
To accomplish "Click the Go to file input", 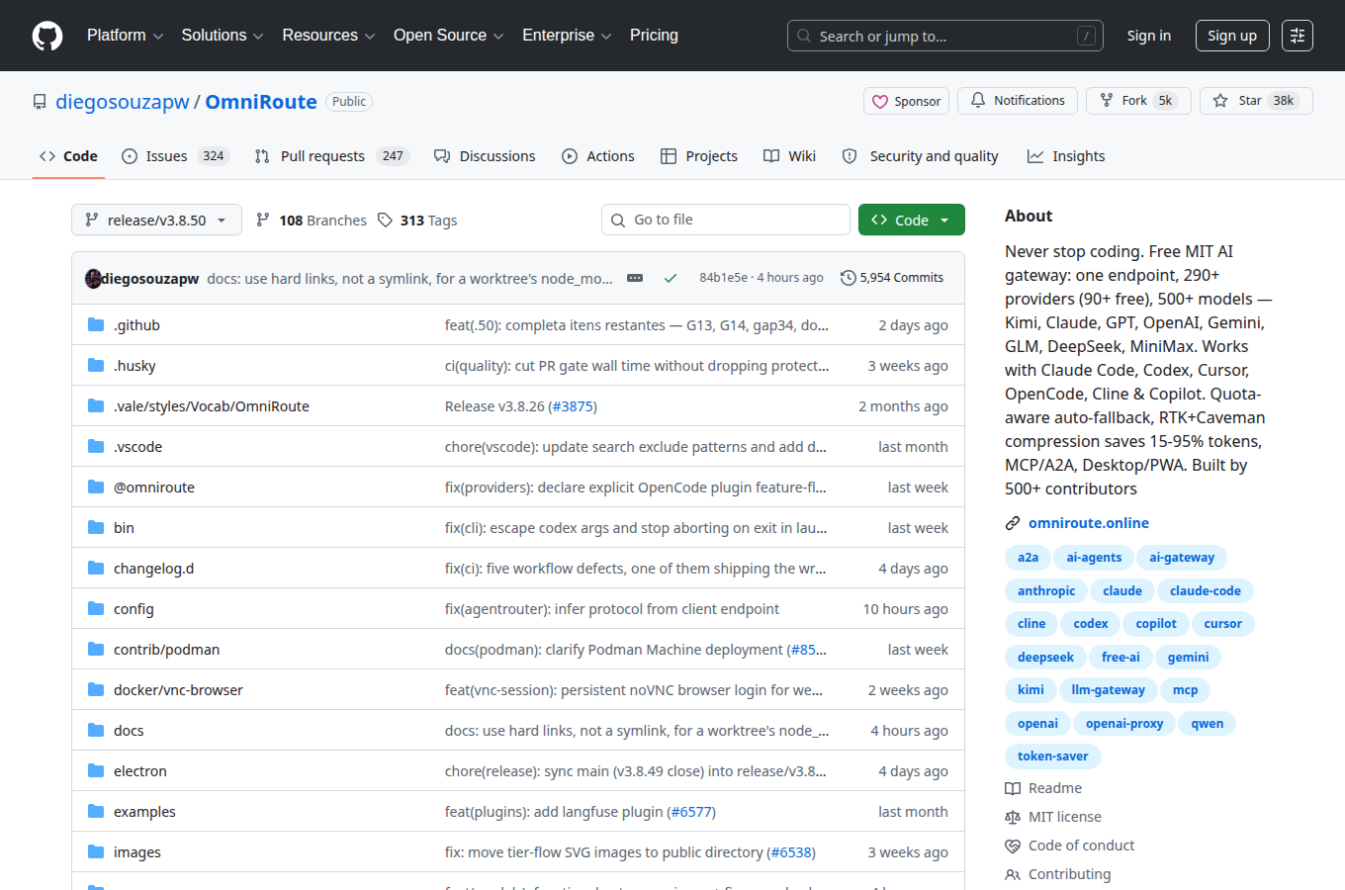I will pyautogui.click(x=726, y=220).
